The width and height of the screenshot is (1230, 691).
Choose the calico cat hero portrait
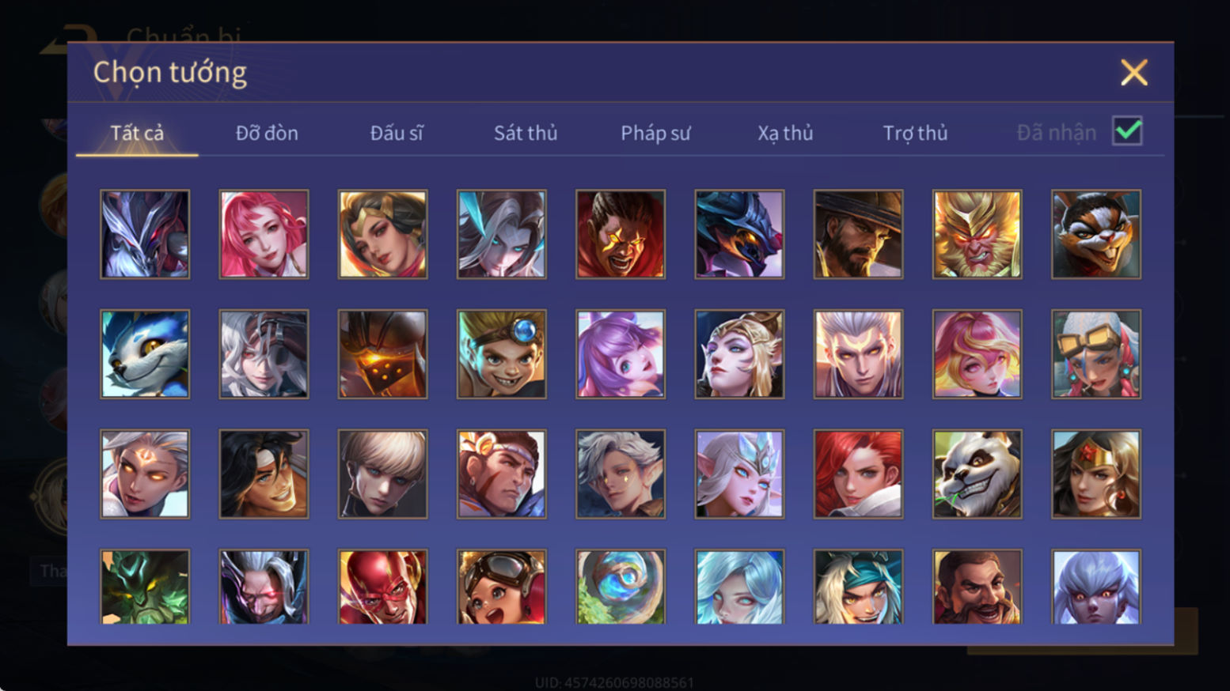[x=1095, y=233]
